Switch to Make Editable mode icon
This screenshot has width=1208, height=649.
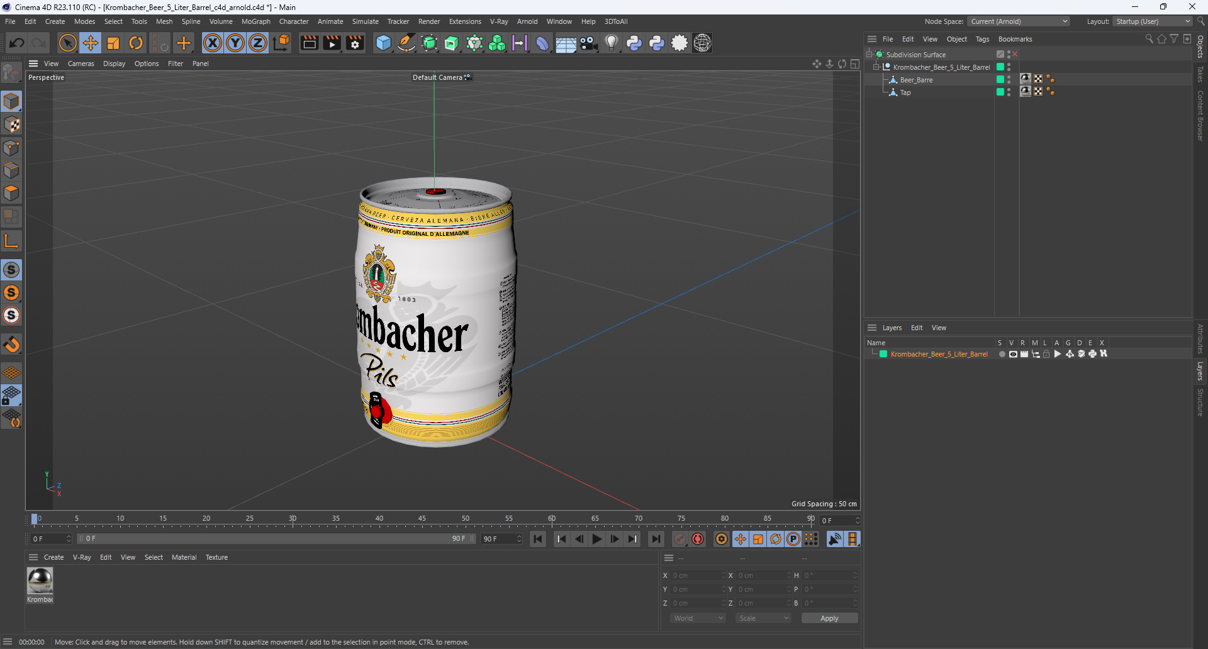[11, 74]
